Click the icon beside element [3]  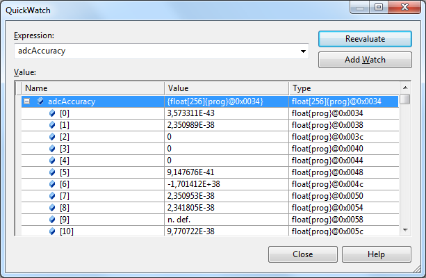click(52, 149)
